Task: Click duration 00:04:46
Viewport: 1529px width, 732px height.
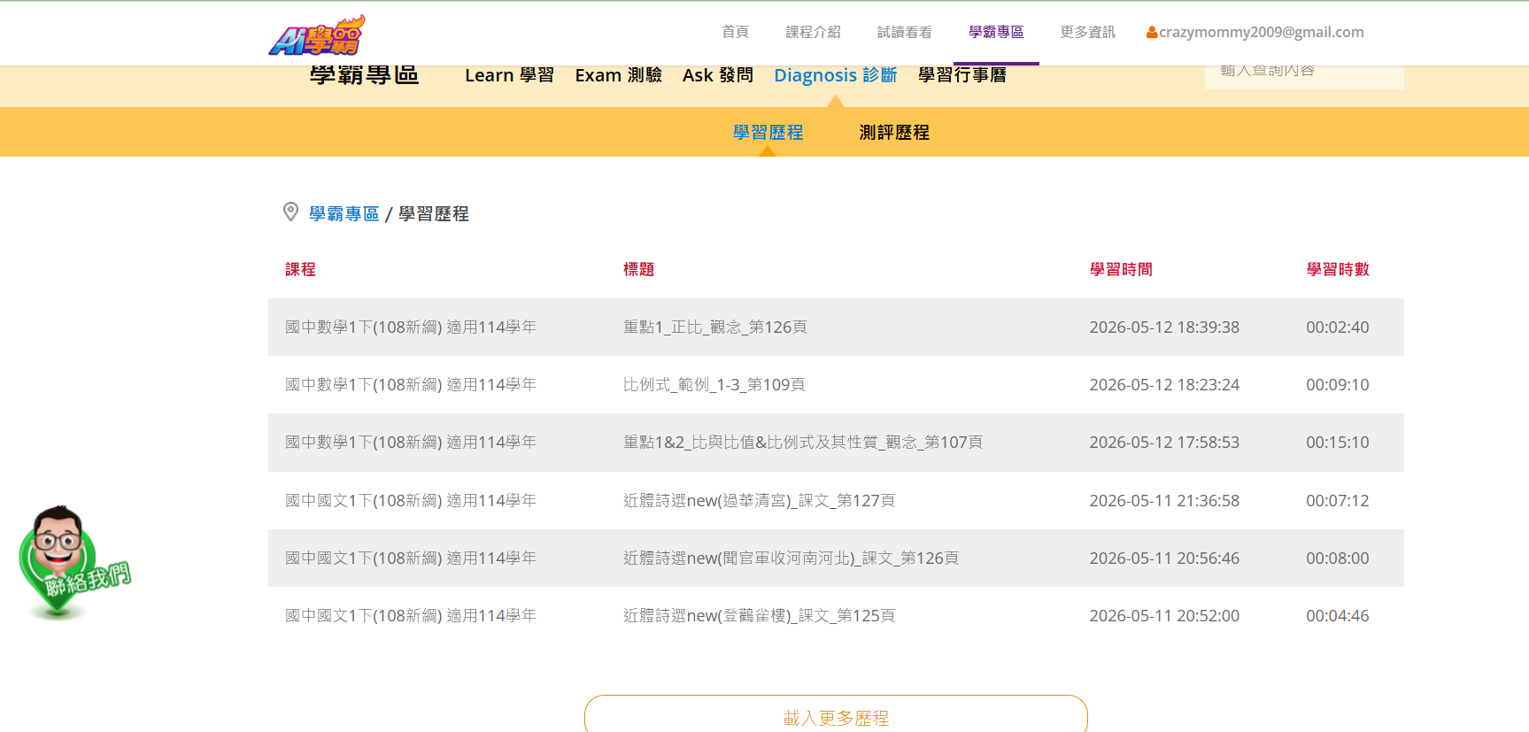Action: 1338,615
